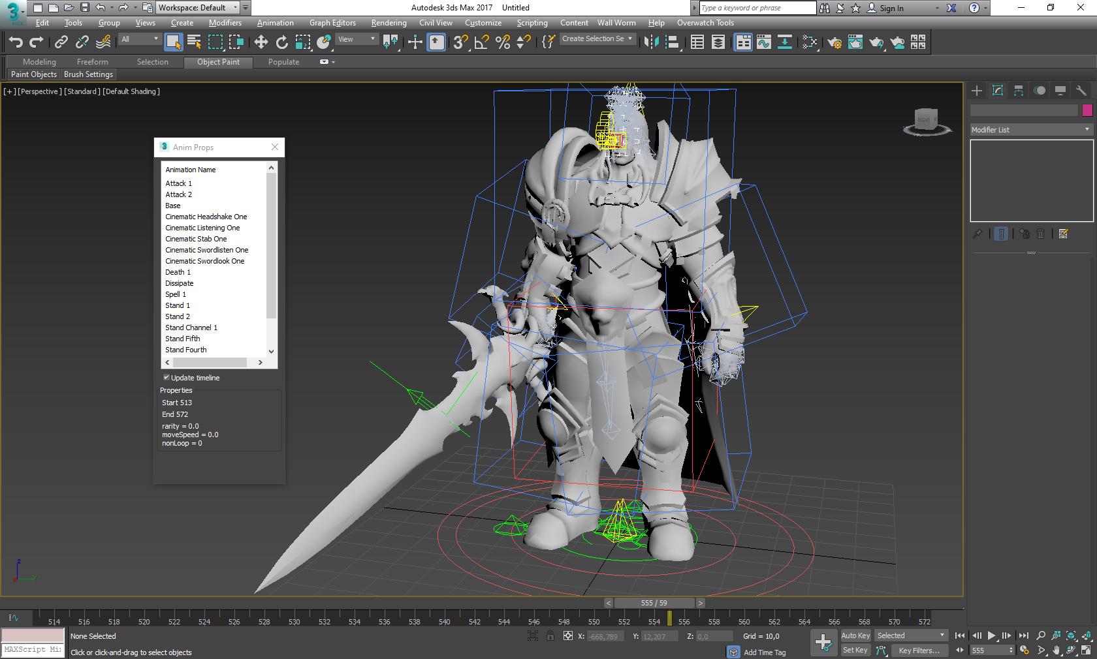This screenshot has width=1097, height=659.
Task: Activate the Select and Move tool
Action: point(261,42)
